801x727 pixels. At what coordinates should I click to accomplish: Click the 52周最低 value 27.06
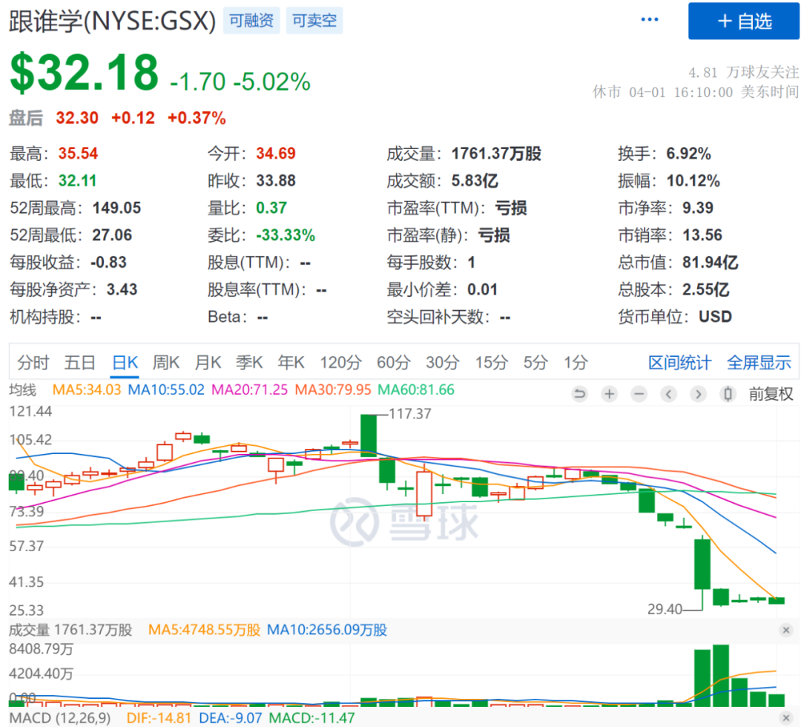[x=112, y=235]
